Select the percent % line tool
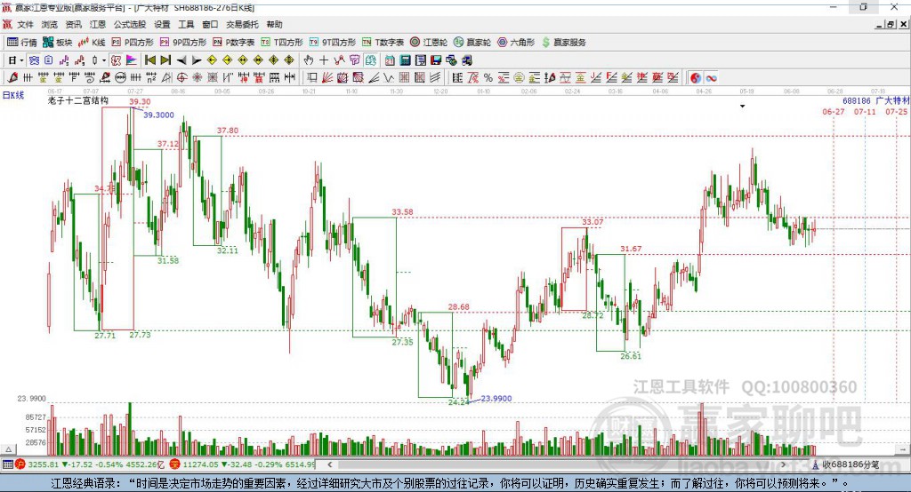This screenshot has width=911, height=492. pyautogui.click(x=488, y=78)
